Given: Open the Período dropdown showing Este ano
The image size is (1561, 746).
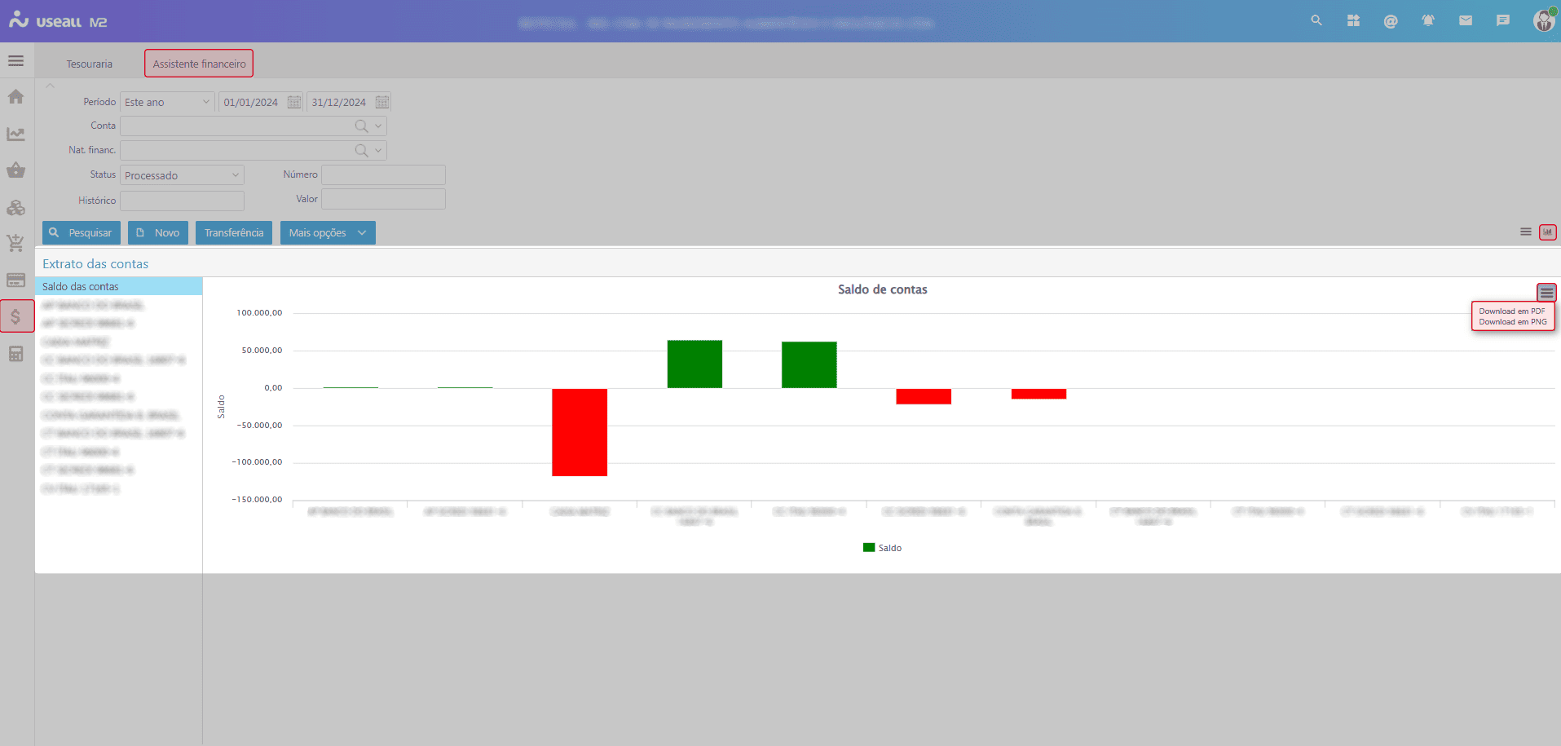Looking at the screenshot, I should [167, 102].
